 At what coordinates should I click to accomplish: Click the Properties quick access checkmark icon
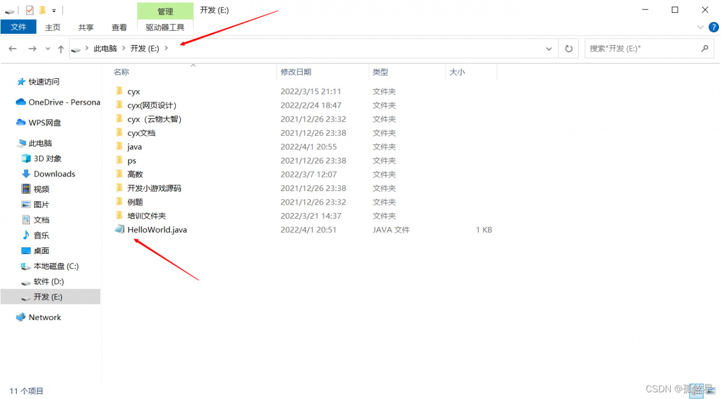[29, 10]
